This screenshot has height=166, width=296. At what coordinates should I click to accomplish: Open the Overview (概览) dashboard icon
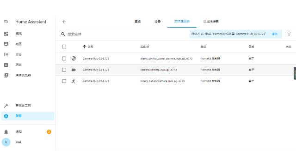(6, 34)
